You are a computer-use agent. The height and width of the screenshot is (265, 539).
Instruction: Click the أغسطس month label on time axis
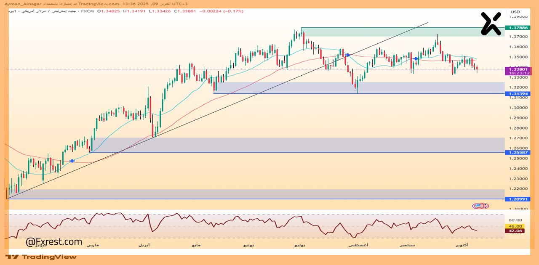(x=358, y=244)
